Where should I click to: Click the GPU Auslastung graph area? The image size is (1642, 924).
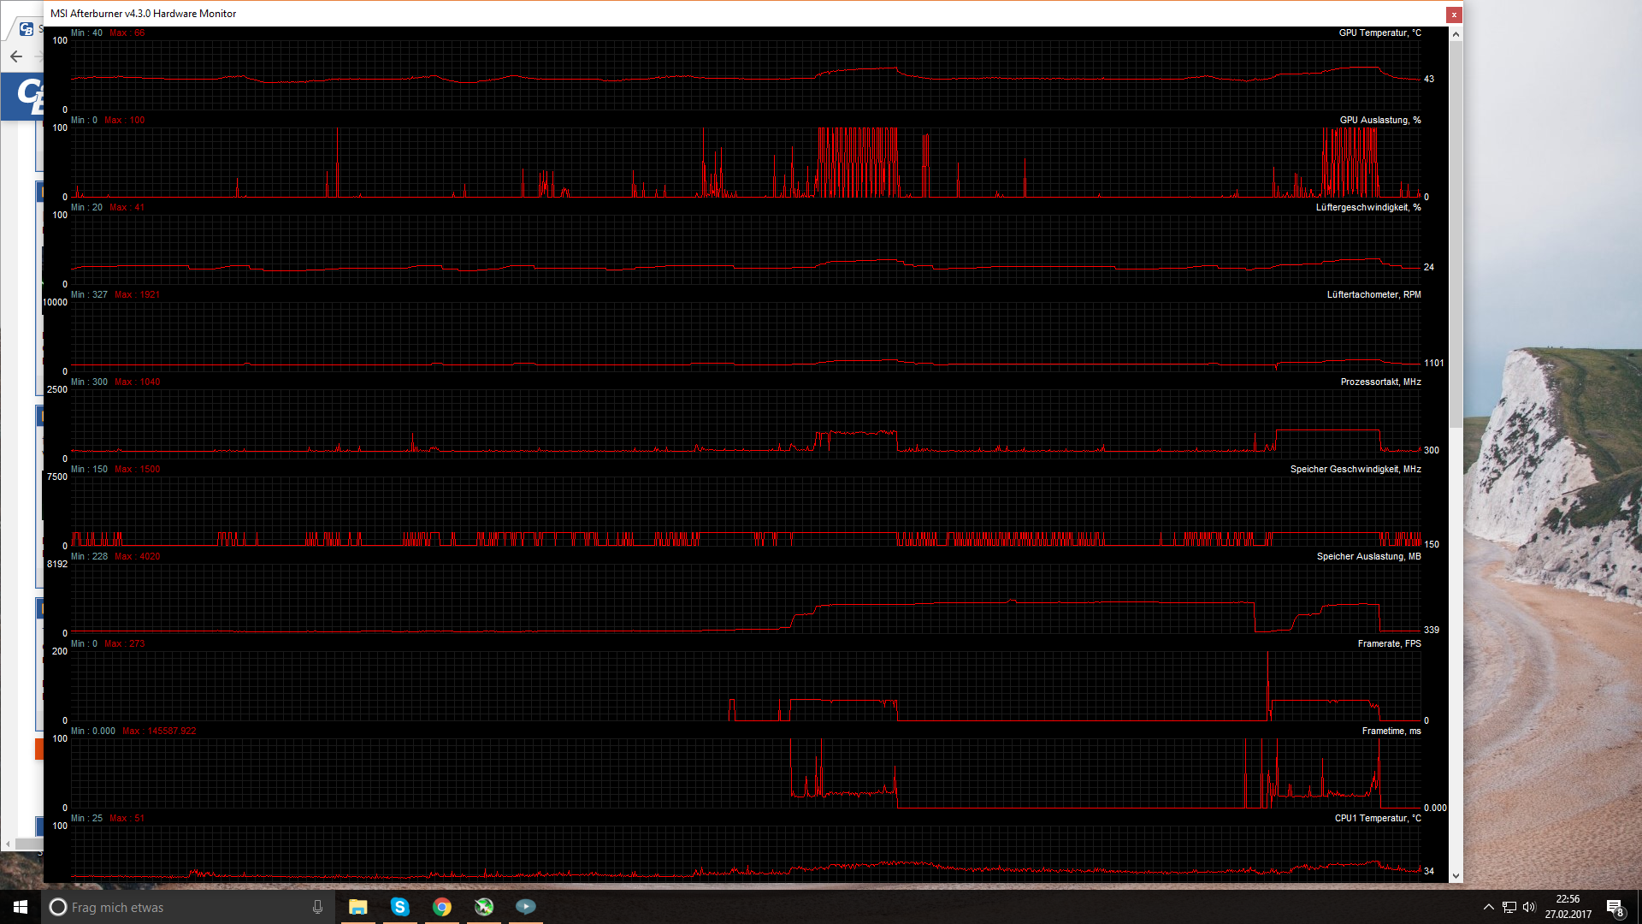(x=744, y=163)
